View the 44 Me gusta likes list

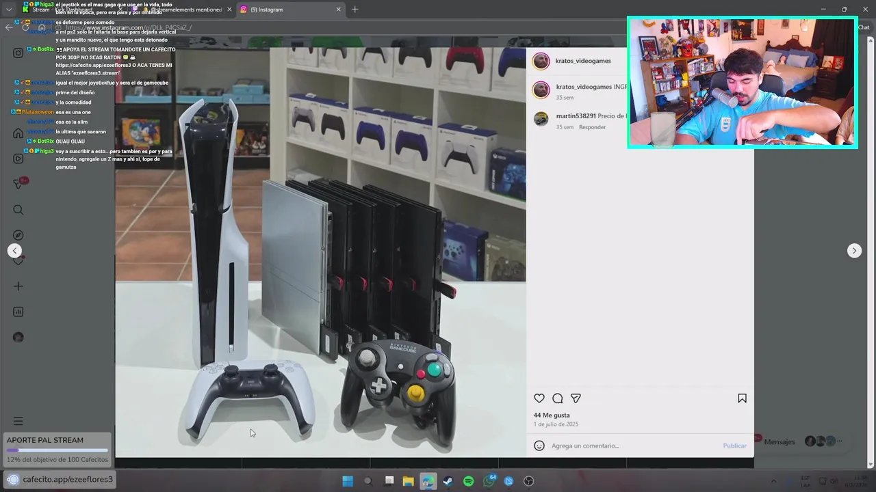pos(552,415)
